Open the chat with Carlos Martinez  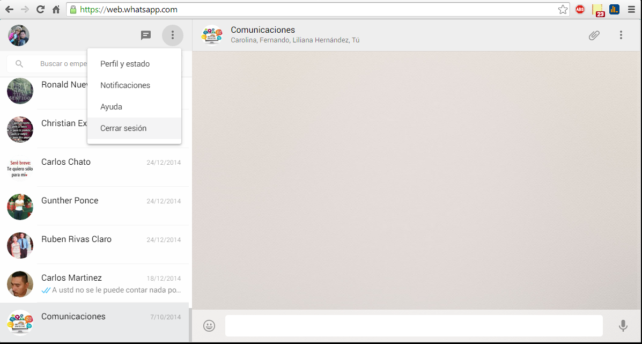(x=97, y=284)
